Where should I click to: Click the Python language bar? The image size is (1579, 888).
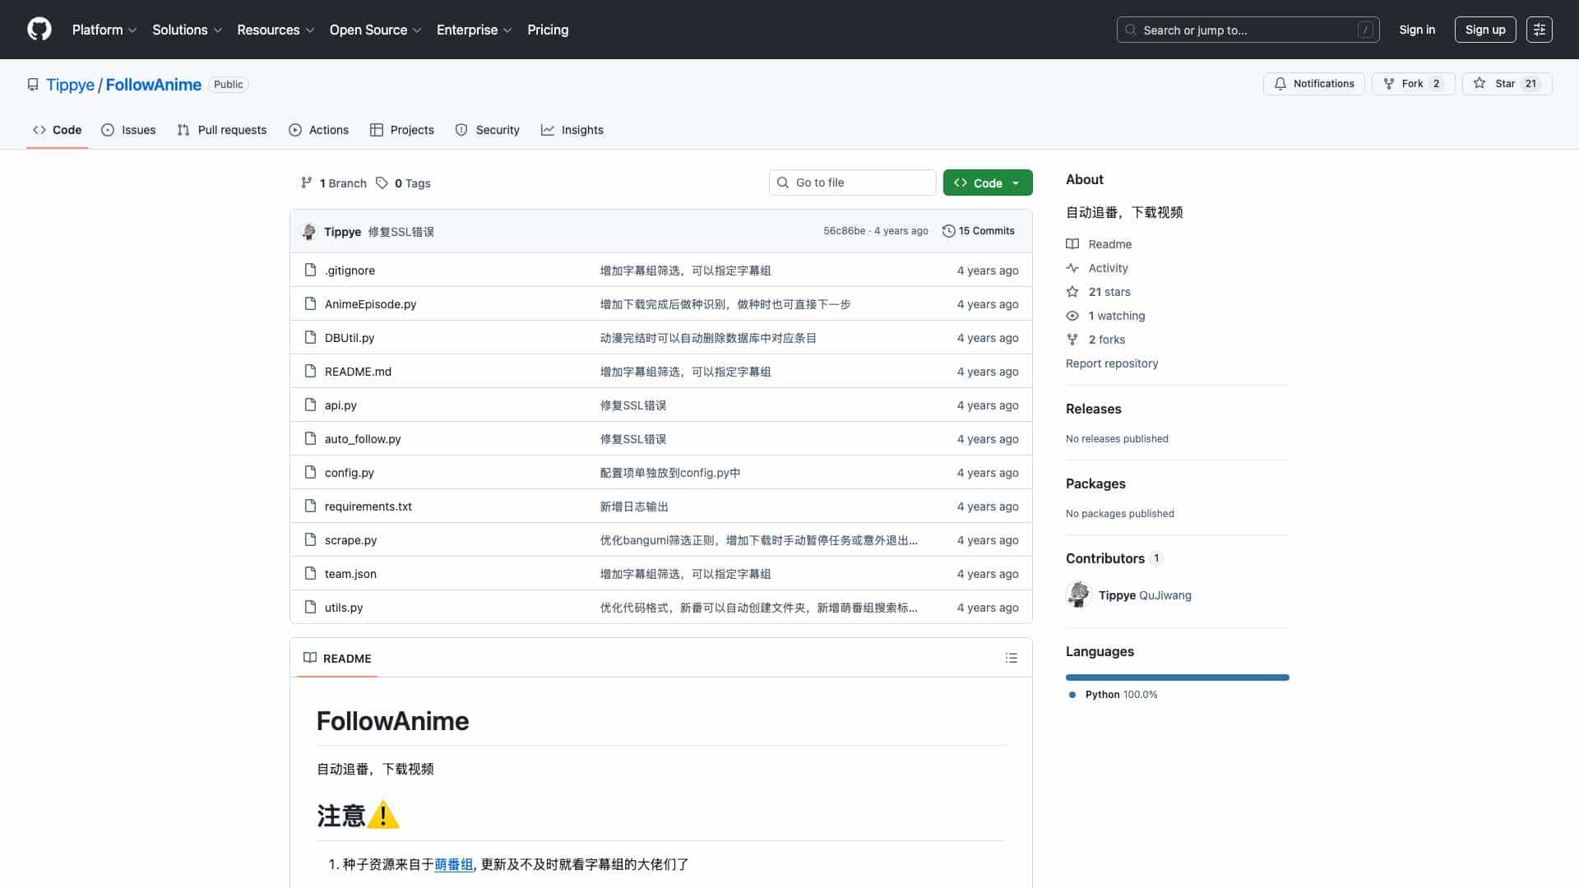(x=1178, y=678)
